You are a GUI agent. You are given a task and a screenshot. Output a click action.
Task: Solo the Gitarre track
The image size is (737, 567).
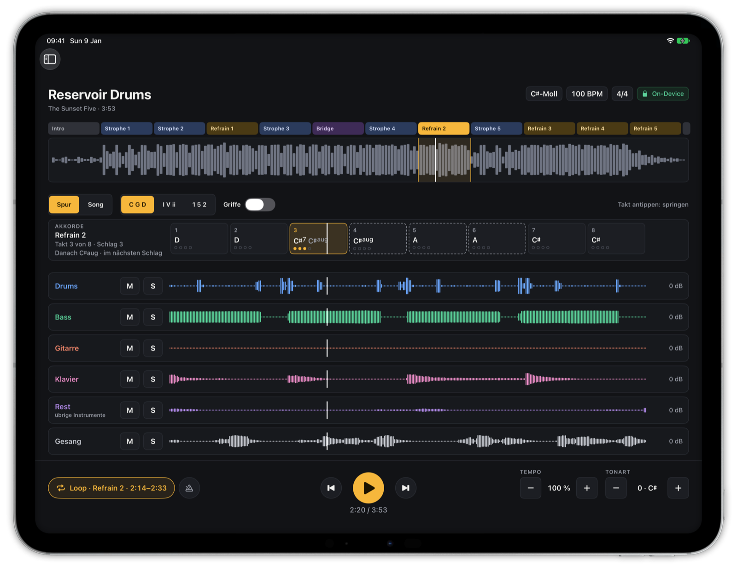pyautogui.click(x=153, y=348)
